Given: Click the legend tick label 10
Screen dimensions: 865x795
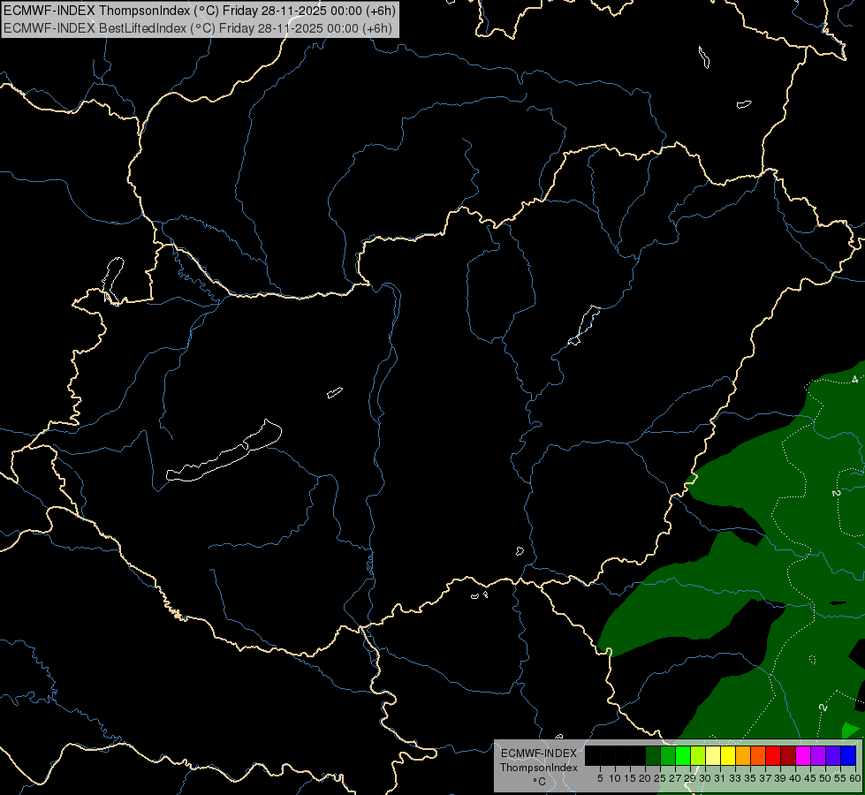Looking at the screenshot, I should 615,778.
